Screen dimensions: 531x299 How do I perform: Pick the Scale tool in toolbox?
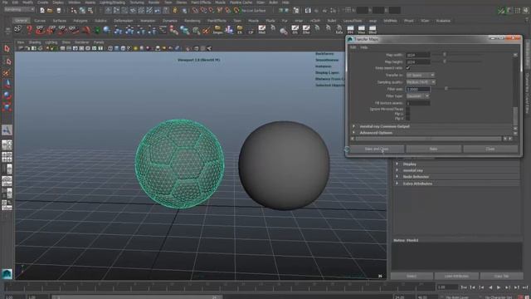tap(7, 107)
